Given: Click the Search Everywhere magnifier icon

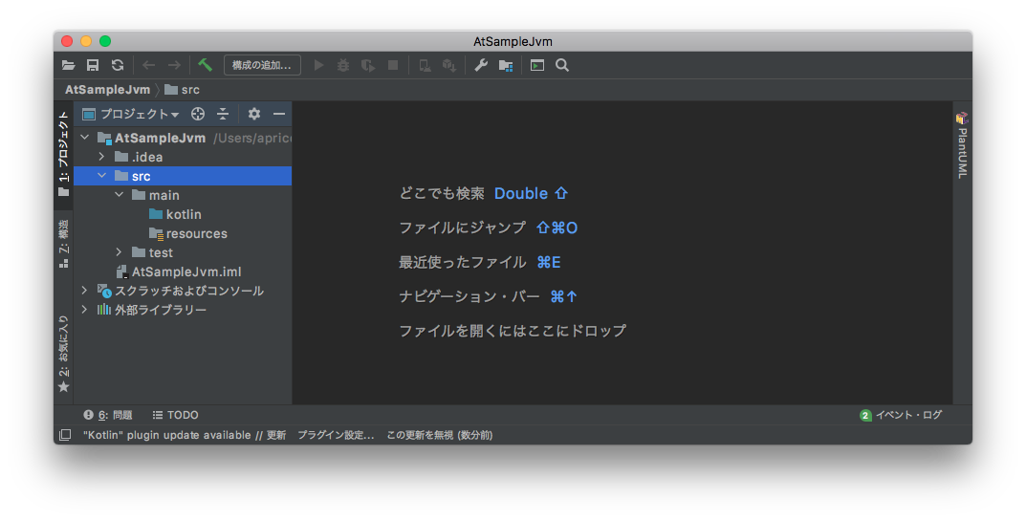Looking at the screenshot, I should (x=562, y=65).
